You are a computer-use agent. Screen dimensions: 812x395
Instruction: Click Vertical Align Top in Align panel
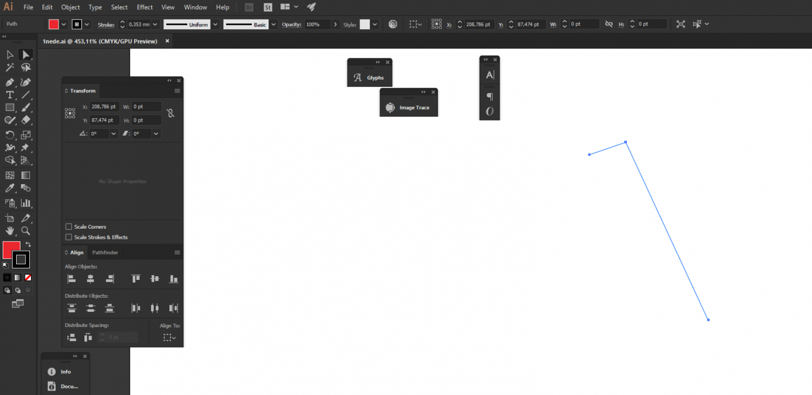point(136,279)
